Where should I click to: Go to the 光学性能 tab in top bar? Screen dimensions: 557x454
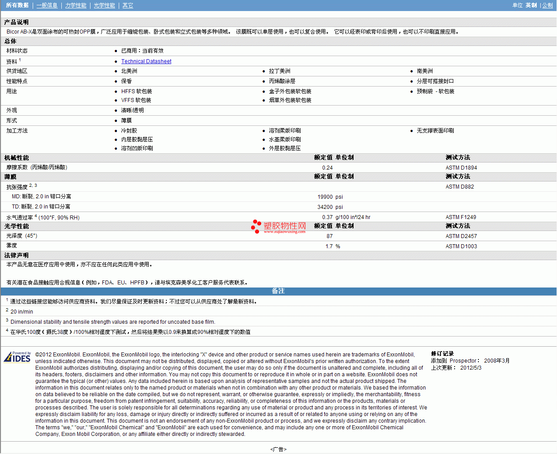click(x=105, y=5)
